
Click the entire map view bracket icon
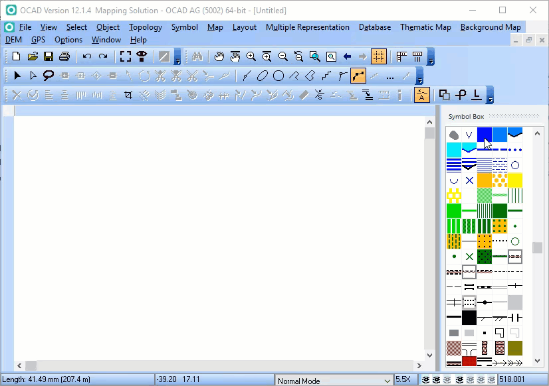tap(126, 56)
